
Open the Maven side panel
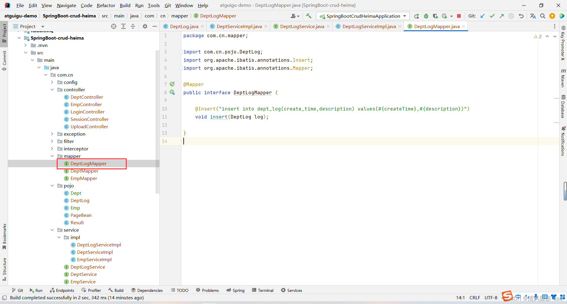click(x=563, y=78)
